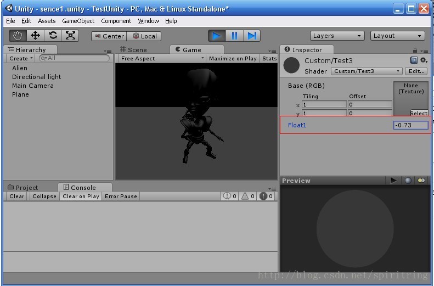Click the texture Select button
Viewport: 434px width, 286px height.
coord(419,113)
